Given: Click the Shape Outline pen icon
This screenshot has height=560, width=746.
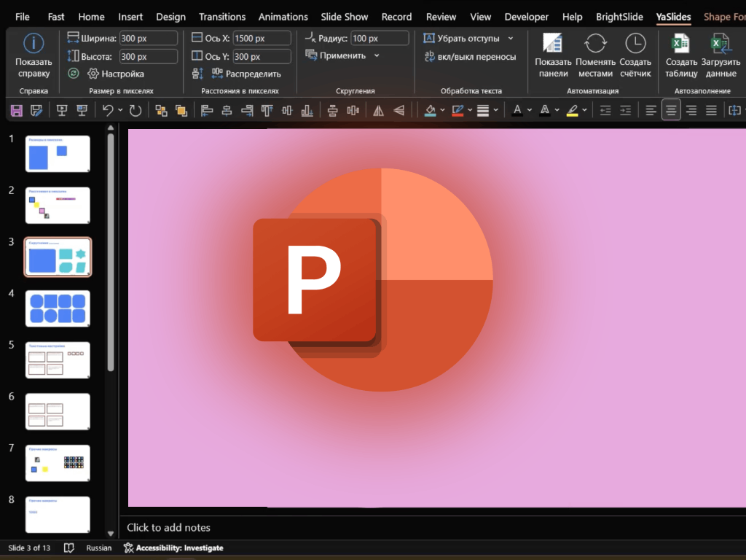Looking at the screenshot, I should [x=458, y=111].
